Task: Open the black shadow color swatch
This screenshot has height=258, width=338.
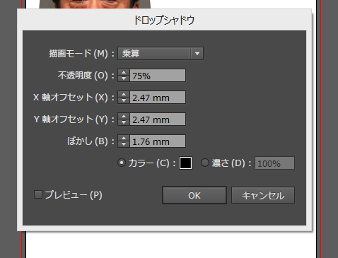Action: point(185,163)
